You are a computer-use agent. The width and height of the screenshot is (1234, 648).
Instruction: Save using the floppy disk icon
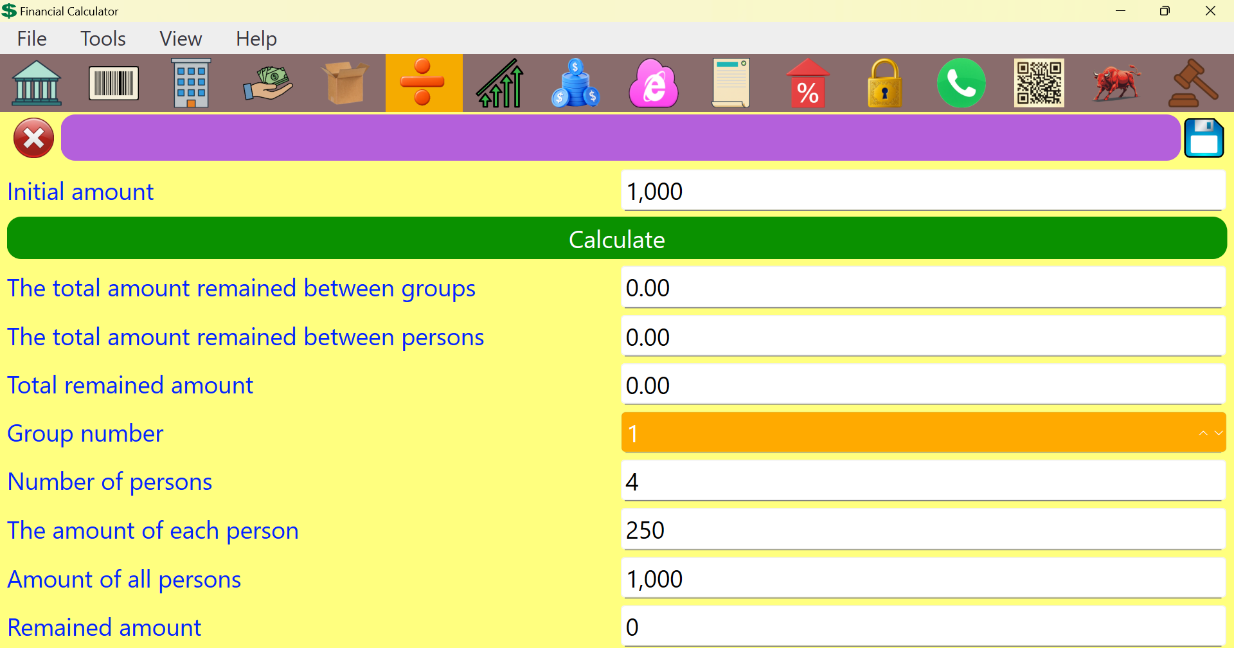(1204, 138)
